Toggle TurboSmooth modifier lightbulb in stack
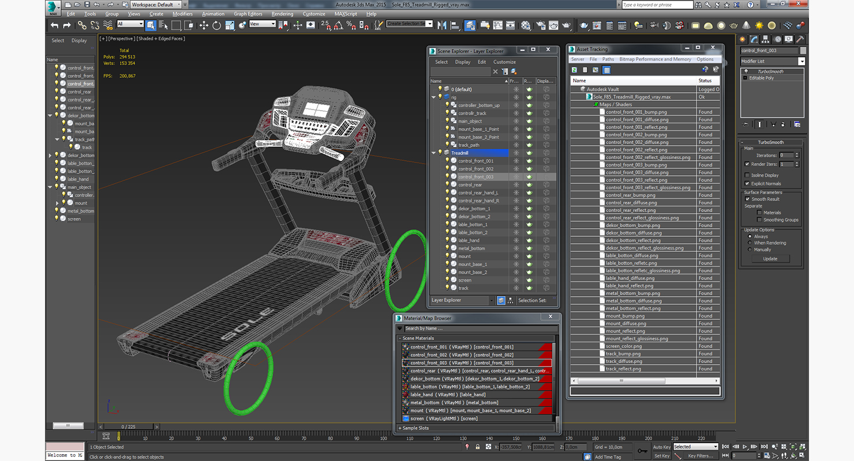 click(745, 71)
